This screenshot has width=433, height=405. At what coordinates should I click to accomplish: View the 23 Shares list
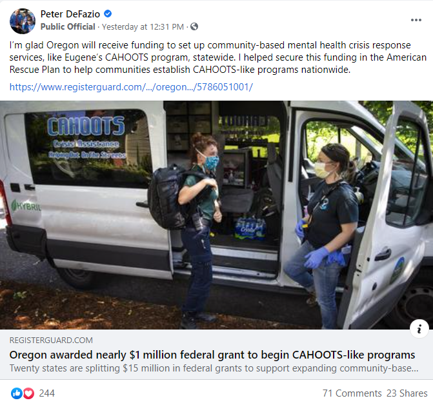407,393
